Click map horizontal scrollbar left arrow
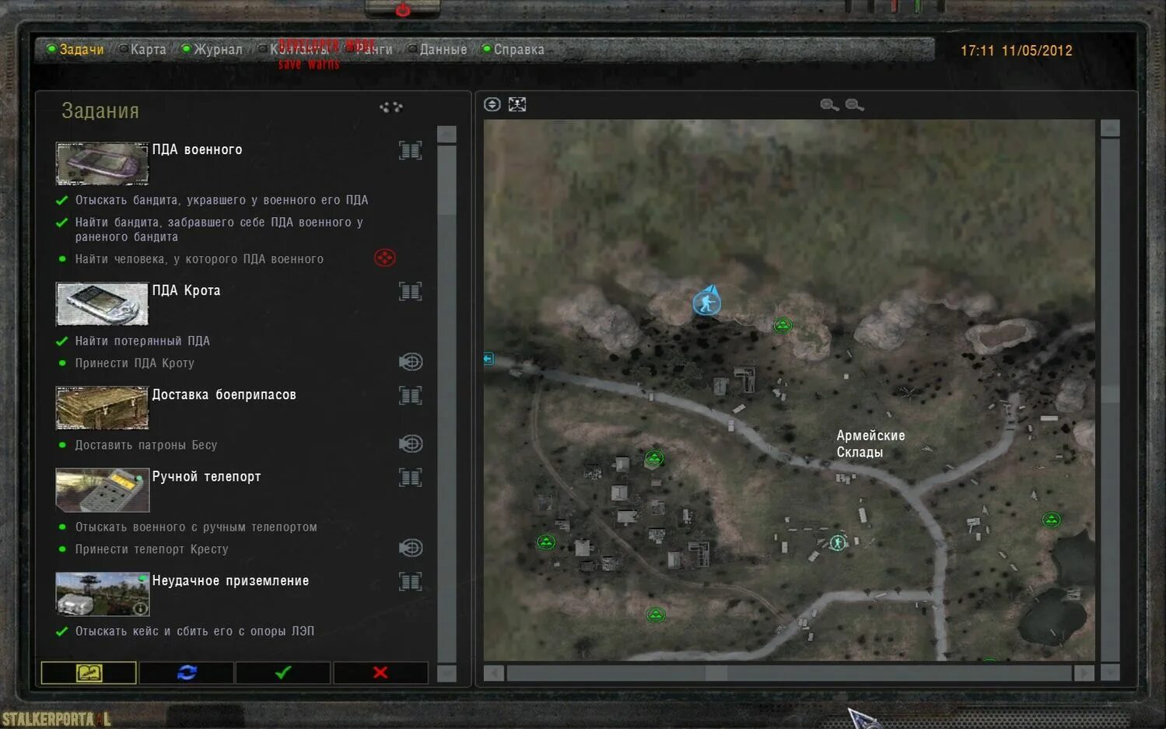 point(493,673)
